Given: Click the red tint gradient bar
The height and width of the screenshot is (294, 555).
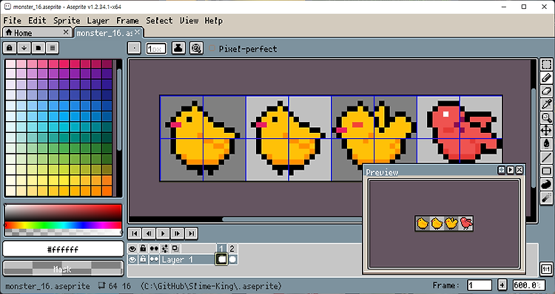Looking at the screenshot, I should (63, 213).
